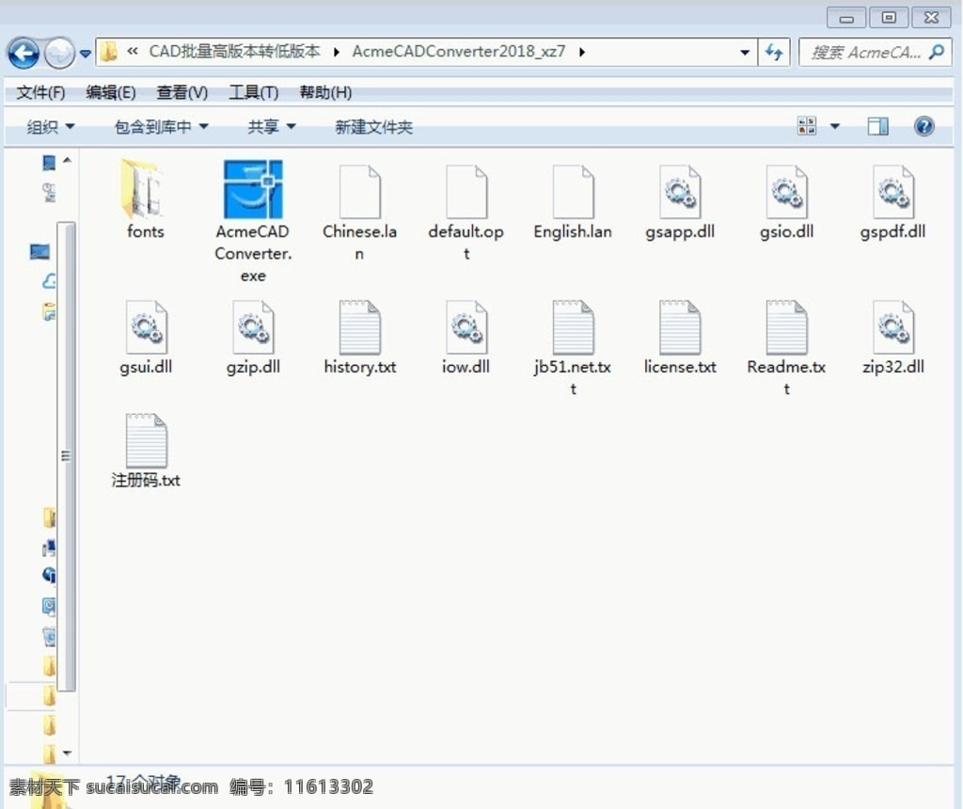The width and height of the screenshot is (963, 809).
Task: Click the navigation pane scroll down arrow
Action: 67,753
